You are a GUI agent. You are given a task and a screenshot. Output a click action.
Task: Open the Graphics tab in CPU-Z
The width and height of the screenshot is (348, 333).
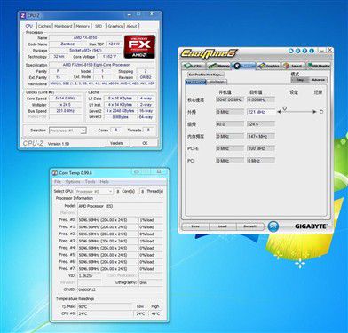115,26
